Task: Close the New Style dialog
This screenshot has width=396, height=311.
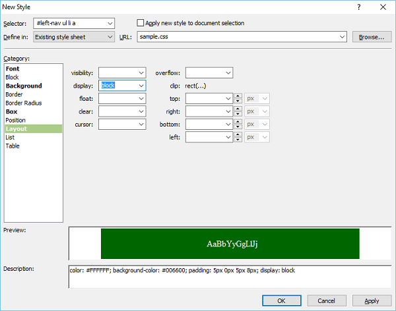Action: click(384, 7)
